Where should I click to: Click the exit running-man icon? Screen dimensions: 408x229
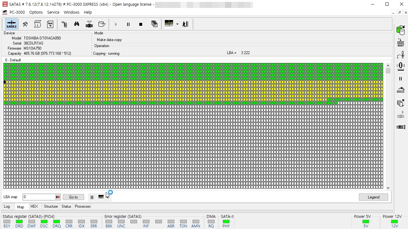[186, 24]
